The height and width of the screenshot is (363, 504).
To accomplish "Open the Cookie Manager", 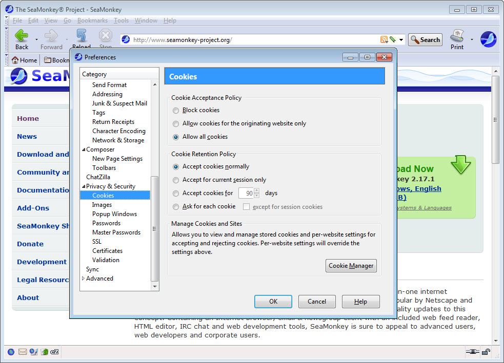I will 351,266.
